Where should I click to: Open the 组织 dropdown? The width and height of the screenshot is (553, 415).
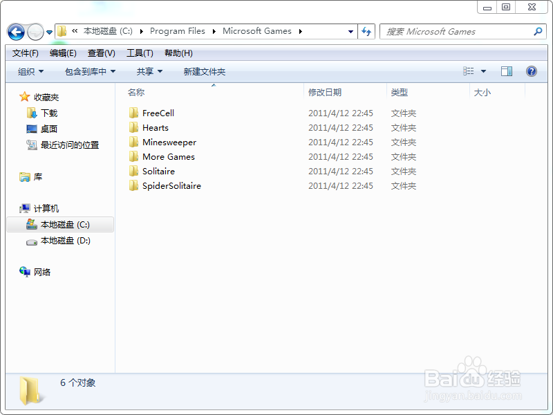tap(30, 72)
